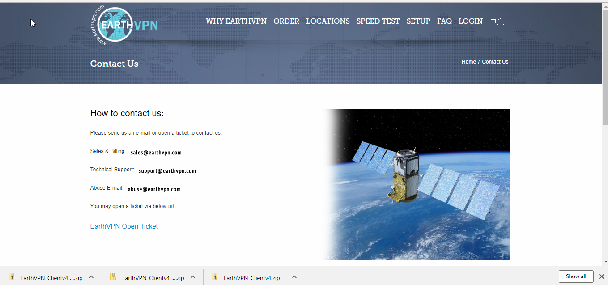Click Show all downloads button
The image size is (608, 285).
tap(576, 276)
